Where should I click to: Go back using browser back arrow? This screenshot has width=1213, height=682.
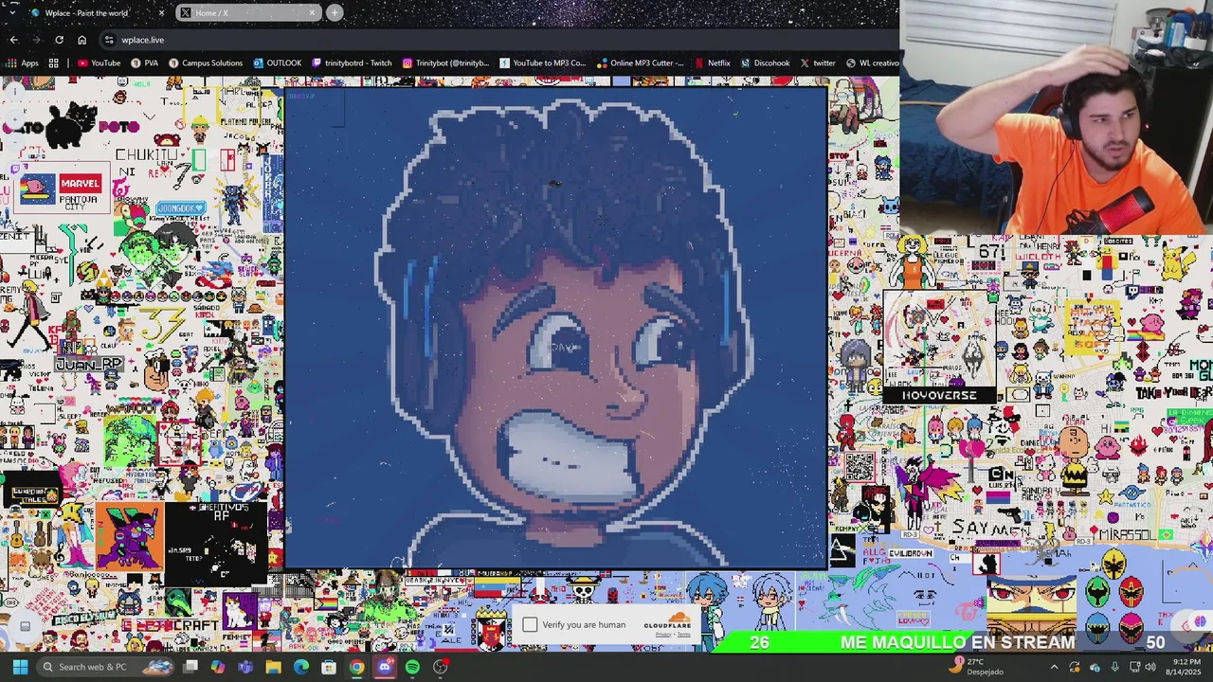point(14,40)
